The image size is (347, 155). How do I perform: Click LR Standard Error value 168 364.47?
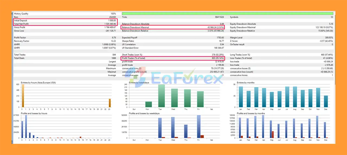click(x=219, y=48)
